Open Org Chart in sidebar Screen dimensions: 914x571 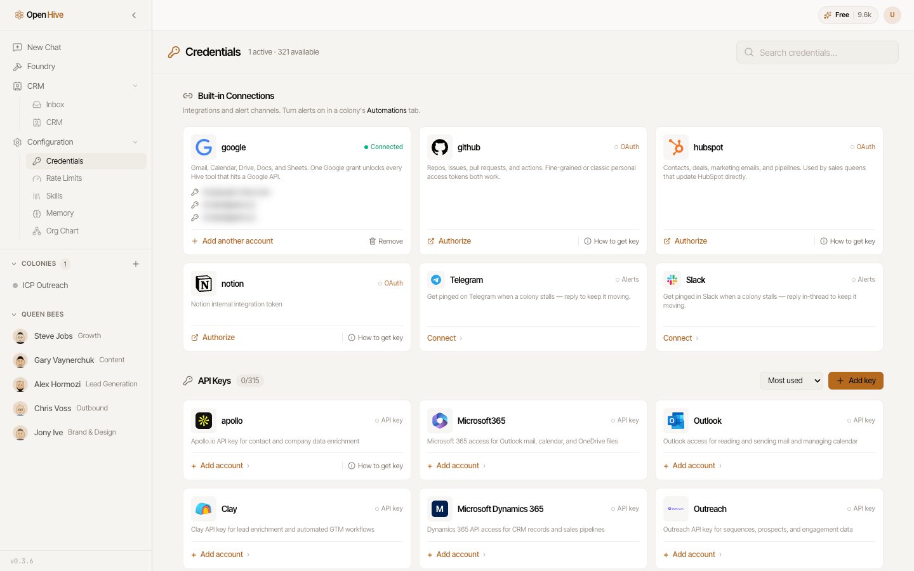(86, 231)
